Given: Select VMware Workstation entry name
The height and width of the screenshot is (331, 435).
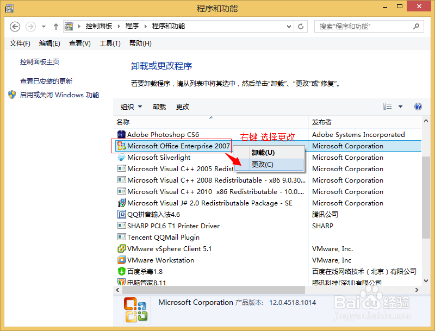Looking at the screenshot, I should coord(160,260).
